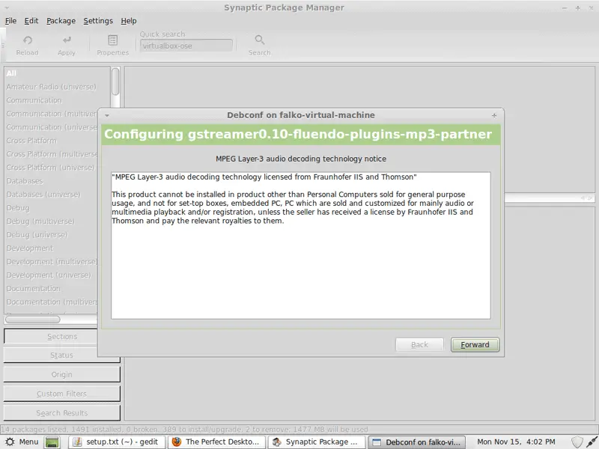Select the 'Documentation (multiverse)' section
The height and width of the screenshot is (449, 599).
52,302
